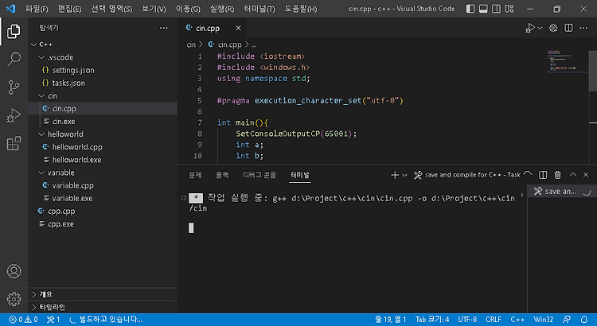Open editor more actions ellipsis

583,28
